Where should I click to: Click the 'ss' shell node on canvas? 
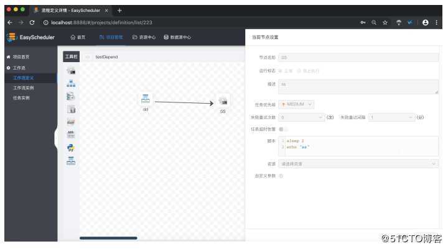(x=223, y=101)
